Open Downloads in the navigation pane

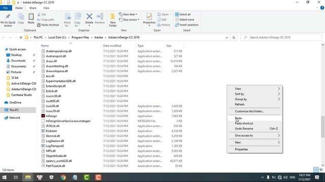[x=18, y=61]
